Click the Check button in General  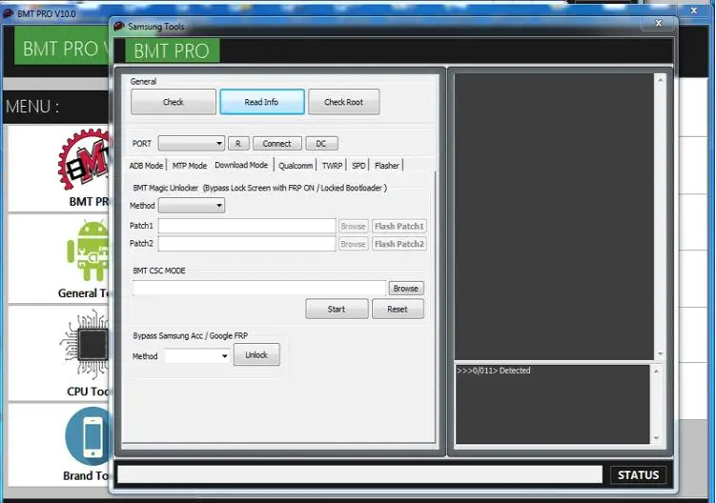pyautogui.click(x=174, y=102)
